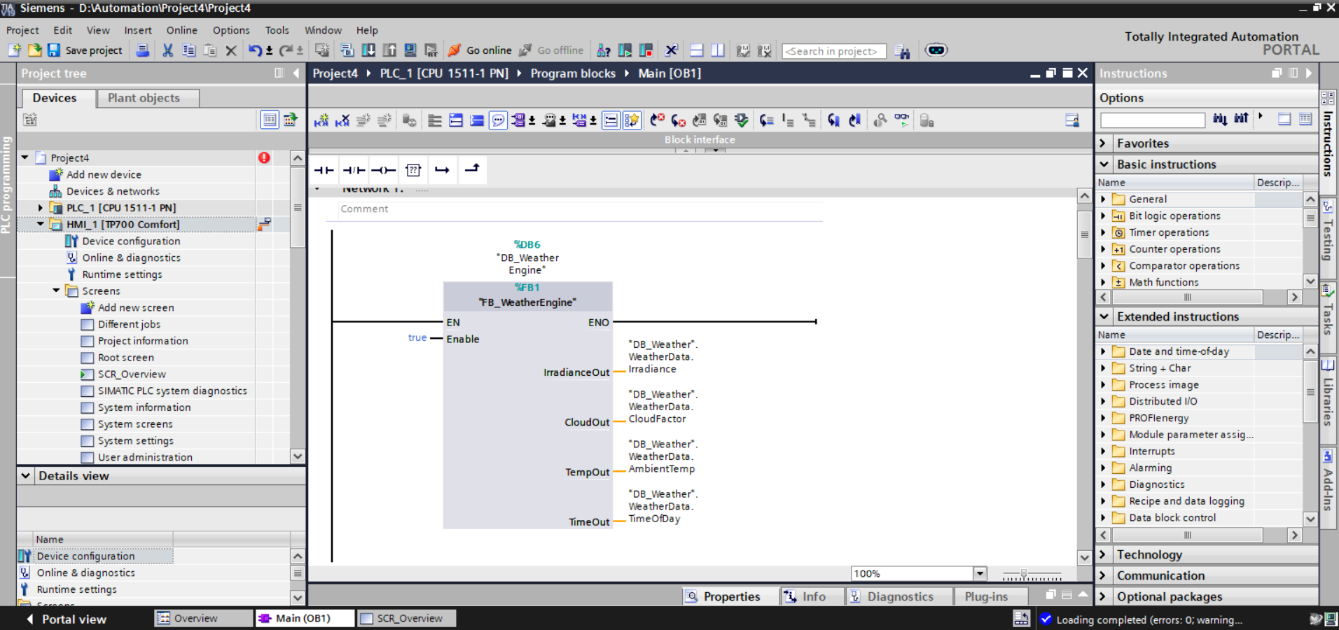Switch to the Overview editor in taskbar
The height and width of the screenshot is (630, 1339).
click(203, 618)
